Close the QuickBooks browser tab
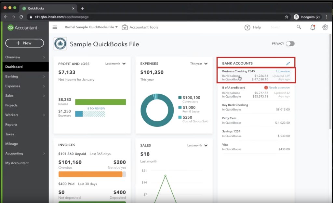The height and width of the screenshot is (203, 333). (73, 8)
